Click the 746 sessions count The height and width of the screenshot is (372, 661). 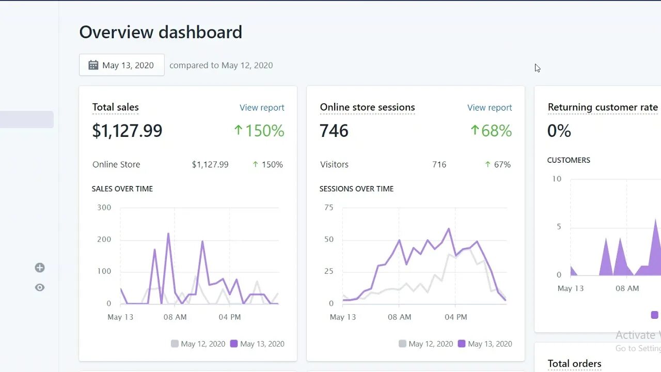pos(334,131)
